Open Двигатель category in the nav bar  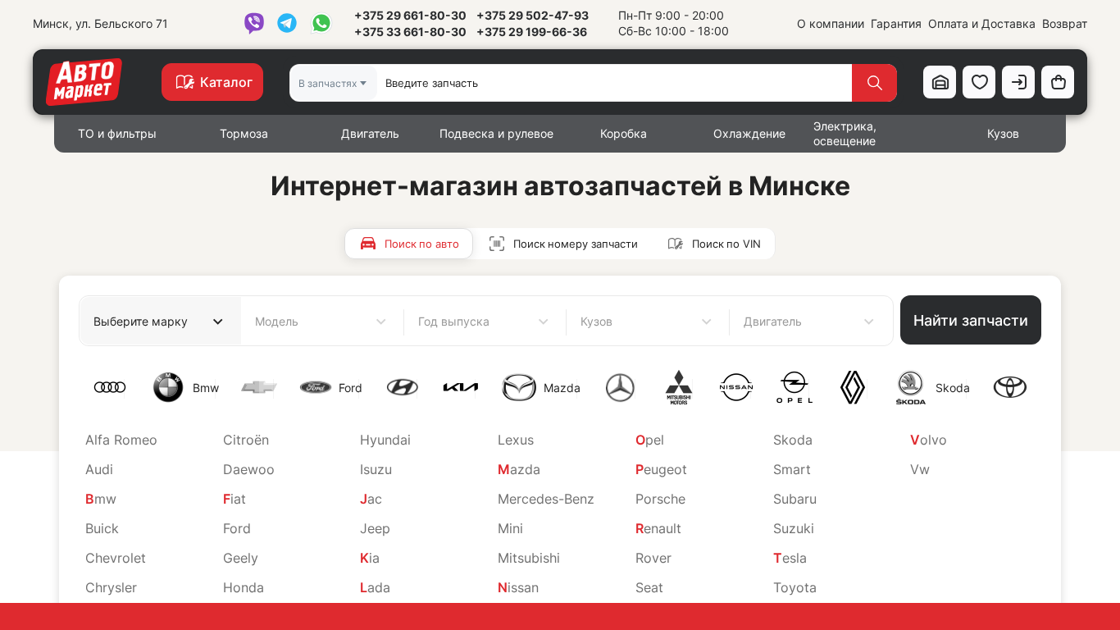tap(370, 134)
